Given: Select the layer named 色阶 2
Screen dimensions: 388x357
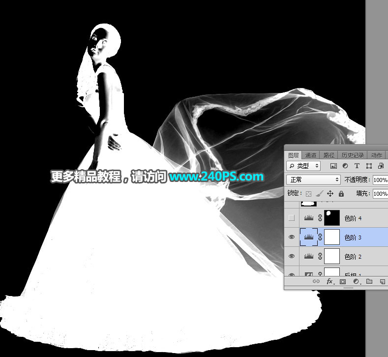Looking at the screenshot, I should click(x=353, y=257).
